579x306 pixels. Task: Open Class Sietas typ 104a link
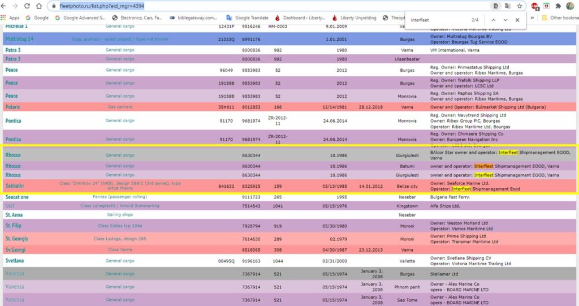[120, 226]
